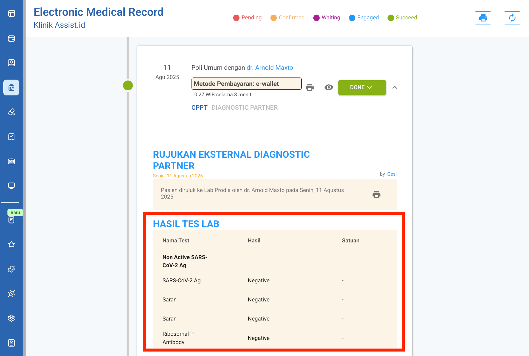Click the calendar icon in the sidebar

click(x=11, y=38)
